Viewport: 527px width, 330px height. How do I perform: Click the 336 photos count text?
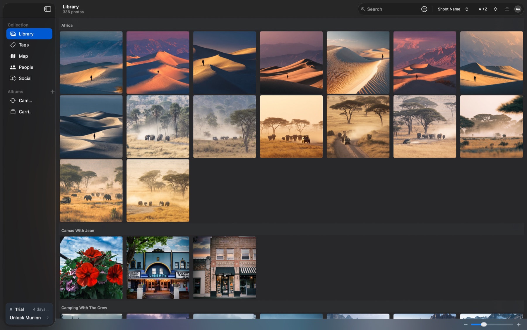tap(73, 12)
